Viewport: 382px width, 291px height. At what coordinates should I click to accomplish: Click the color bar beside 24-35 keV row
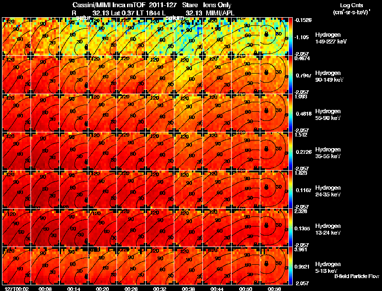point(290,190)
